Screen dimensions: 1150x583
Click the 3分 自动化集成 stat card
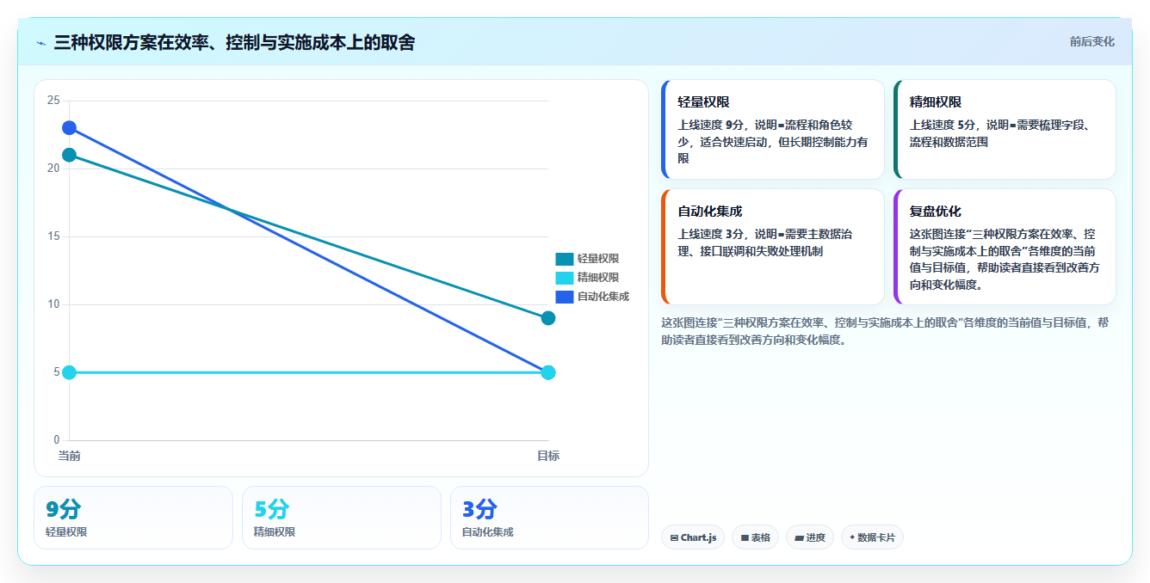tap(549, 518)
